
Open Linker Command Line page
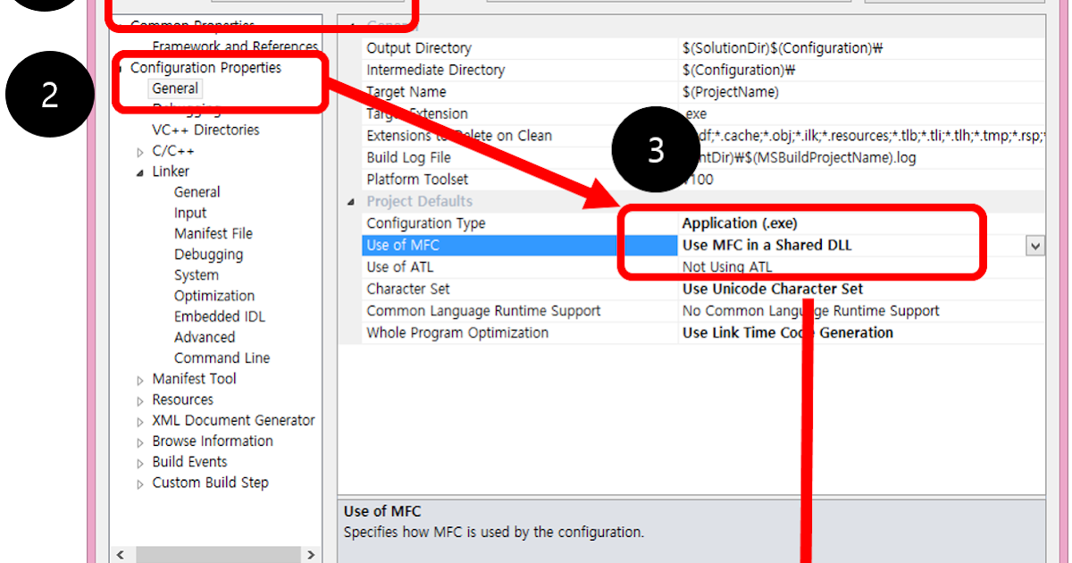point(222,357)
